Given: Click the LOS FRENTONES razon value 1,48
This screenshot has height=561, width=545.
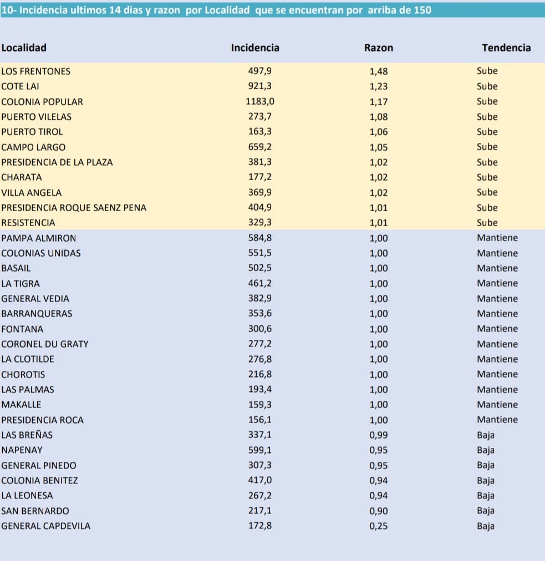Looking at the screenshot, I should point(379,71).
